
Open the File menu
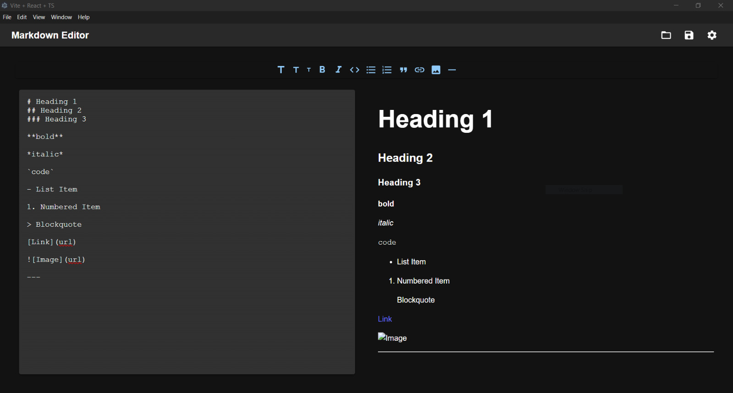pos(7,17)
